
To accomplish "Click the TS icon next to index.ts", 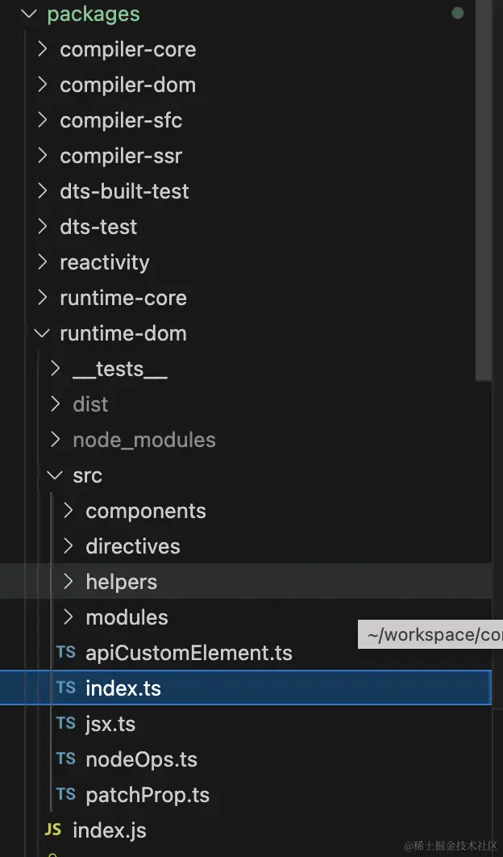I will [x=66, y=688].
